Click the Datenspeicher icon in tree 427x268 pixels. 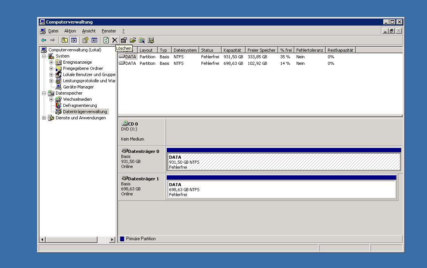click(x=51, y=93)
